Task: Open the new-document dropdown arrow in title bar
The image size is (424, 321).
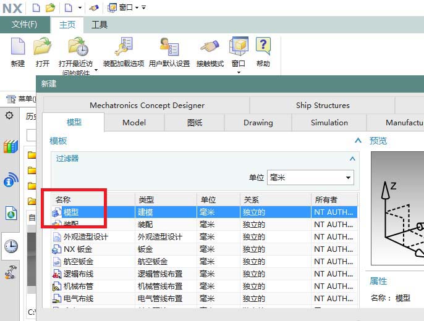Action: 80,7
